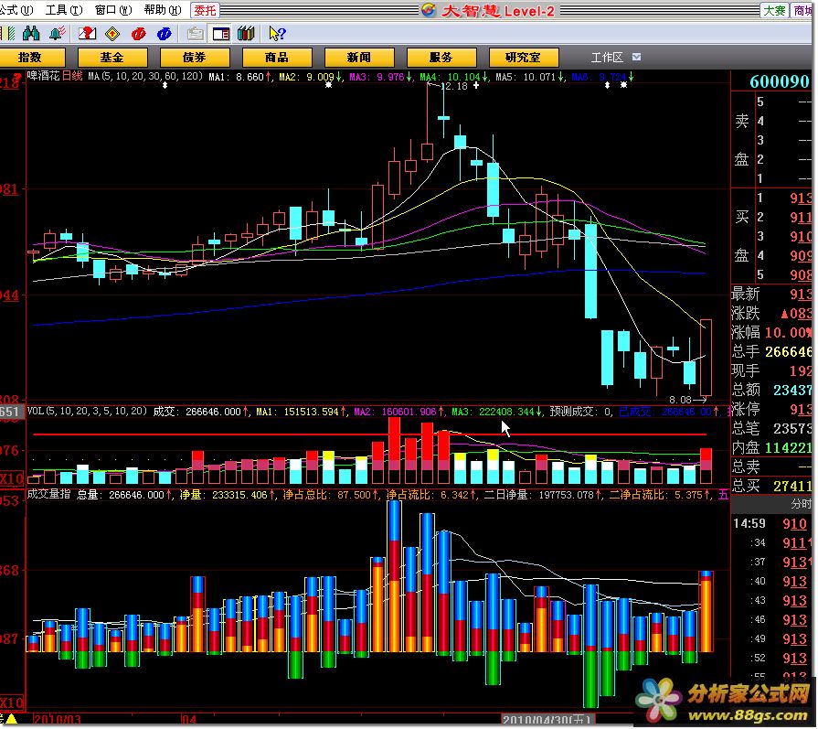
Task: Click the 商城 button at top right
Action: coord(802,10)
